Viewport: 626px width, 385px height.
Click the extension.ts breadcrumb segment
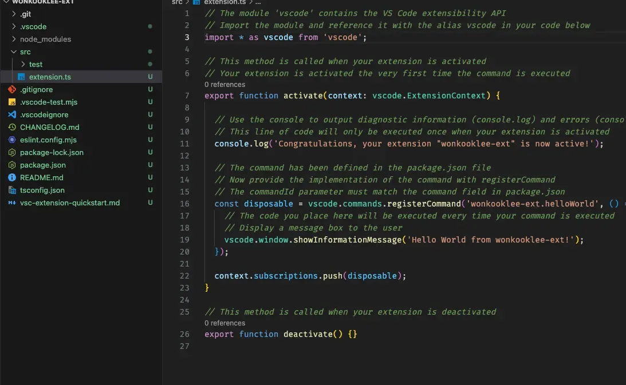(x=225, y=2)
